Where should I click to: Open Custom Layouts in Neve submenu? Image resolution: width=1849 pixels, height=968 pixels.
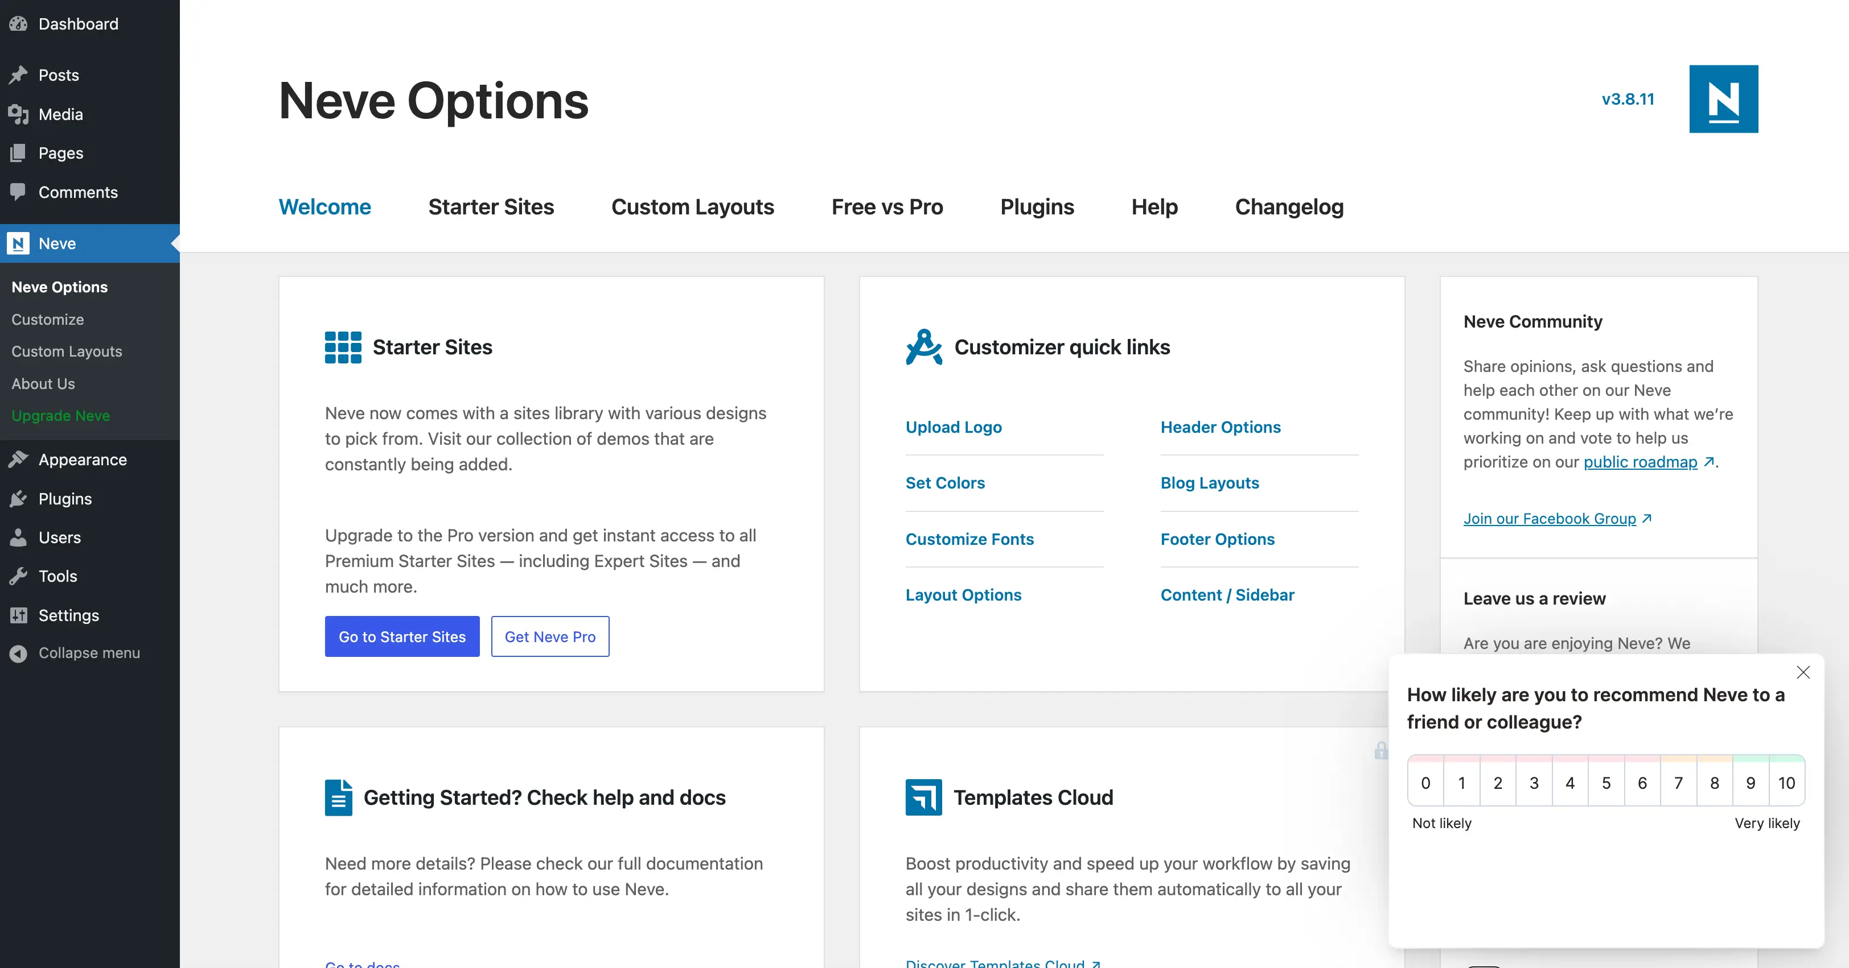coord(67,351)
